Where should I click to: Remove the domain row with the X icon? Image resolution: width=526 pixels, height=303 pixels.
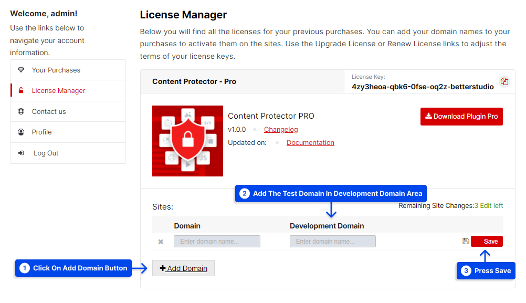[161, 242]
